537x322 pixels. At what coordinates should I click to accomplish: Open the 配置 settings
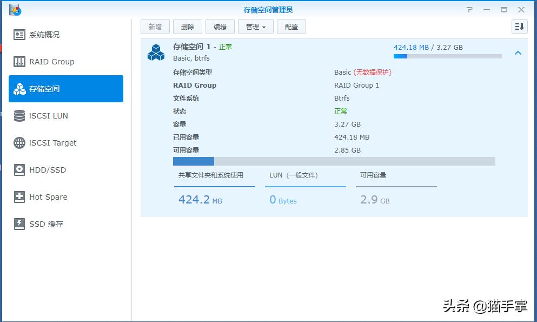coord(291,26)
